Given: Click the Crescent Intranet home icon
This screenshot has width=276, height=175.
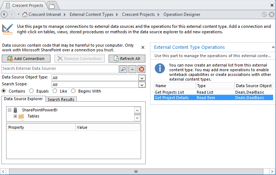Looking at the screenshot, I should tap(25, 14).
